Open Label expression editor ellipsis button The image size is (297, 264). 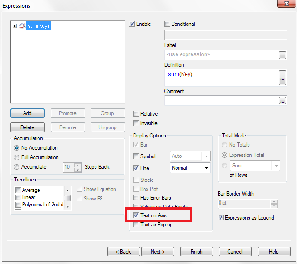point(282,55)
